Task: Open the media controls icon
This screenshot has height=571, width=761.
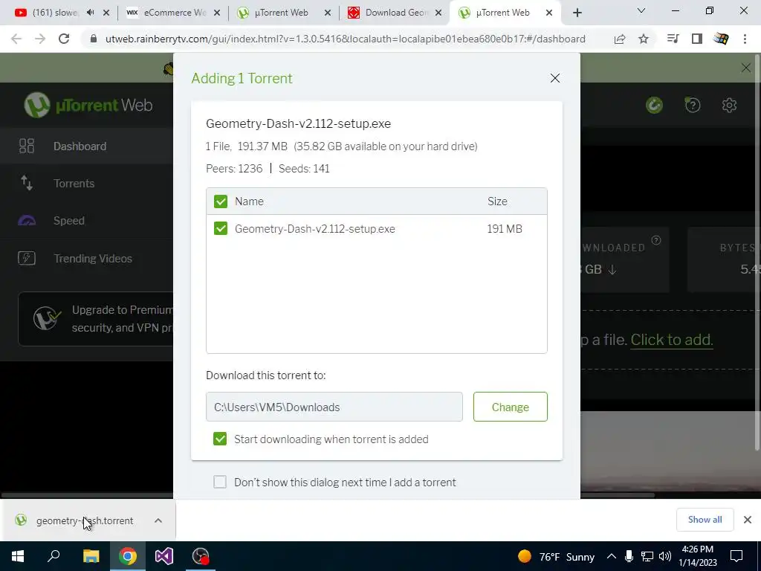Action: pos(673,39)
